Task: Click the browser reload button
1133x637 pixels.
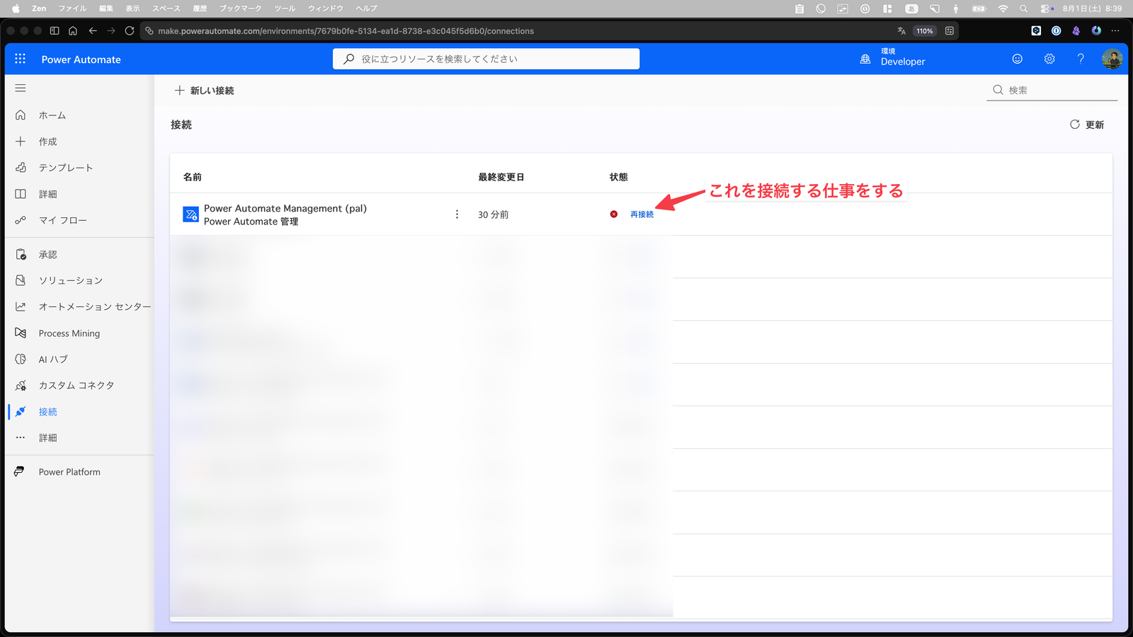Action: pos(130,31)
